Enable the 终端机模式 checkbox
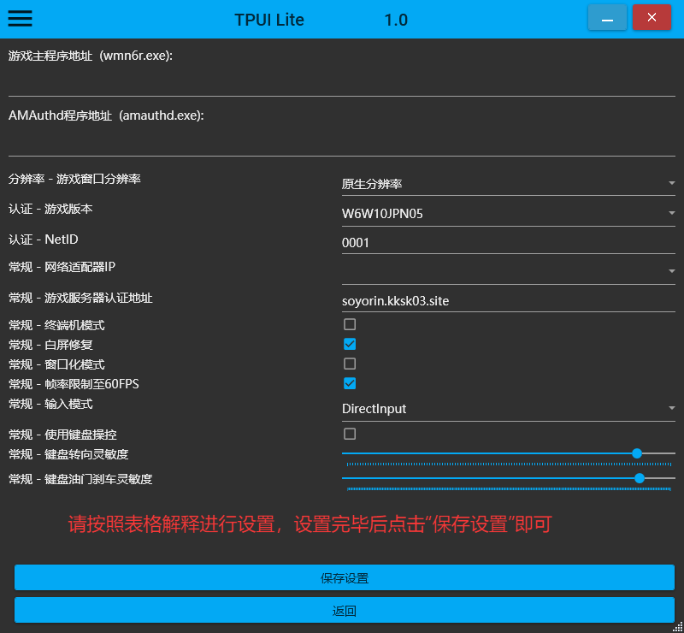Viewport: 684px width, 633px height. pyautogui.click(x=350, y=324)
